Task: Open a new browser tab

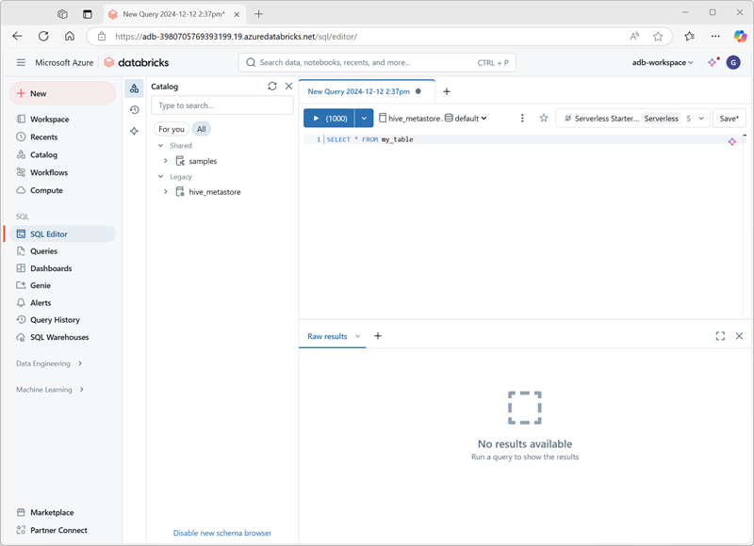Action: click(258, 14)
